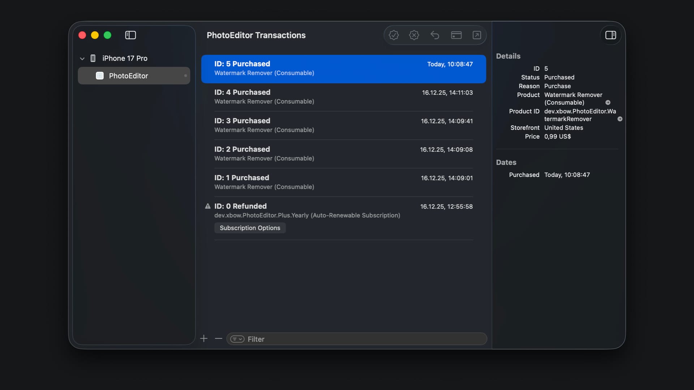This screenshot has width=694, height=390.
Task: Click the minus delete transaction button
Action: pyautogui.click(x=218, y=339)
